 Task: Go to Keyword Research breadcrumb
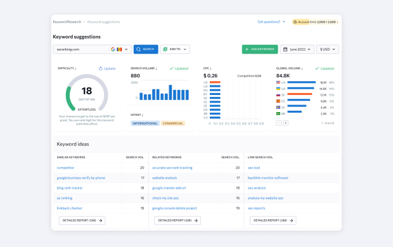click(67, 22)
